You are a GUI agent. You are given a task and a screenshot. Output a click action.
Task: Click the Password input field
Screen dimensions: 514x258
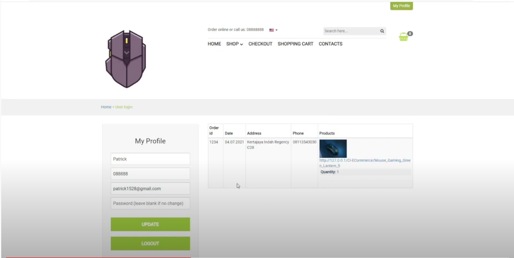pos(150,203)
